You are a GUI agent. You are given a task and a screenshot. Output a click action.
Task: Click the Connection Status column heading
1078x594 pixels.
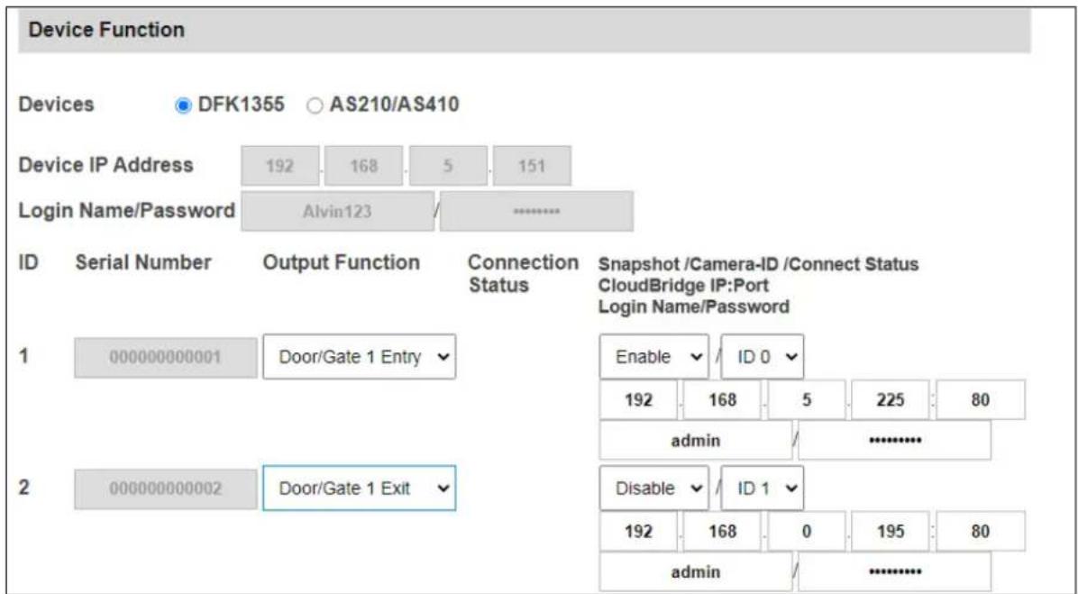point(523,274)
